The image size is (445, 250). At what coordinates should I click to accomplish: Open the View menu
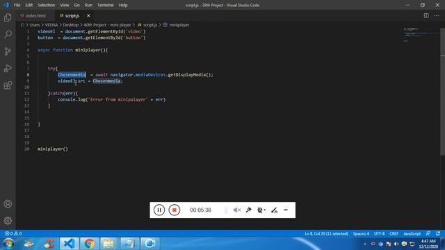pyautogui.click(x=65, y=5)
